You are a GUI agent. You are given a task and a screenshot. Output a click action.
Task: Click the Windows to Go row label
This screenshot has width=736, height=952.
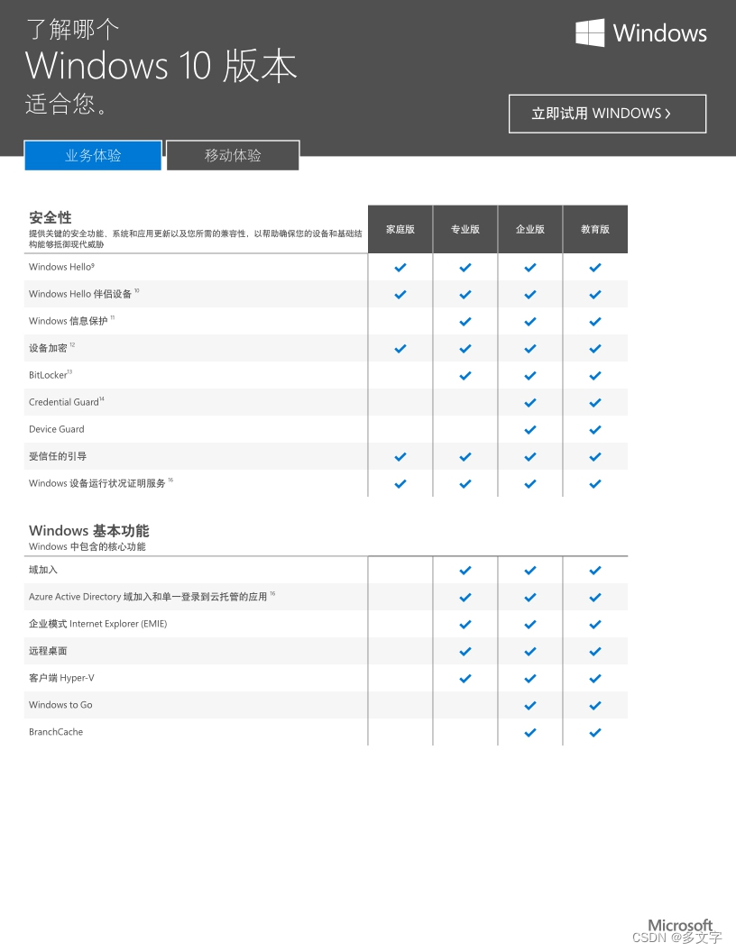(60, 704)
